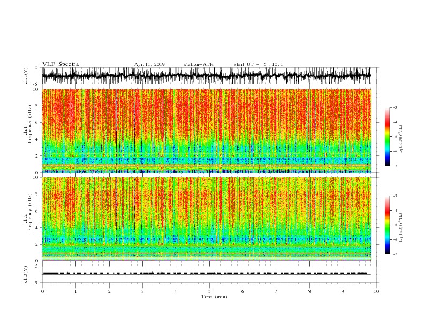Click the "Time (min)" axis label

tap(214, 297)
